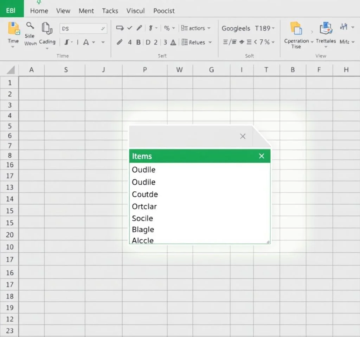Screen dimensions: 360x337
Task: Click the warning triangle icon in ribbon
Action: [173, 42]
